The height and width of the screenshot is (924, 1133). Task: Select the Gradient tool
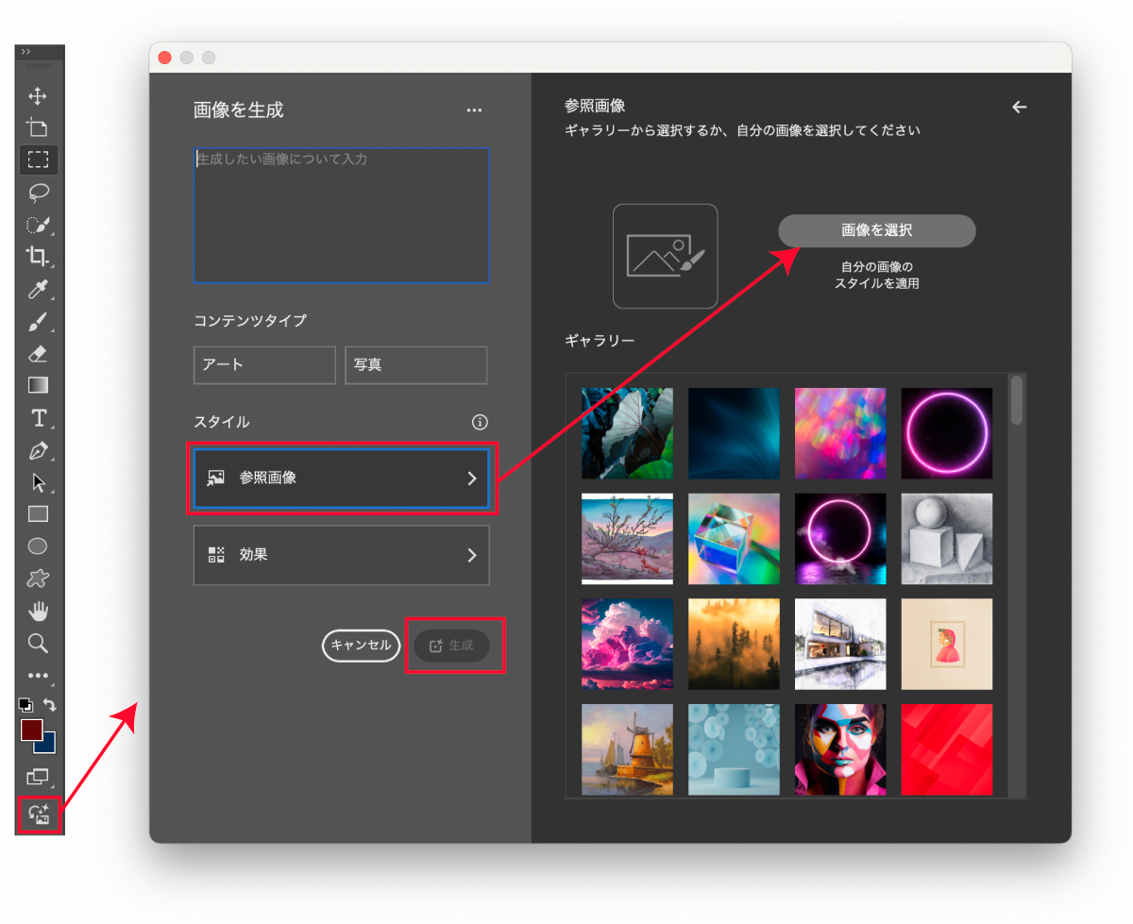[x=38, y=385]
